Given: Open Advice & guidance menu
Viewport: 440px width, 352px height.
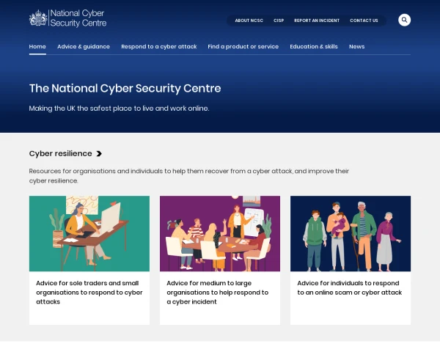Looking at the screenshot, I should pos(84,46).
